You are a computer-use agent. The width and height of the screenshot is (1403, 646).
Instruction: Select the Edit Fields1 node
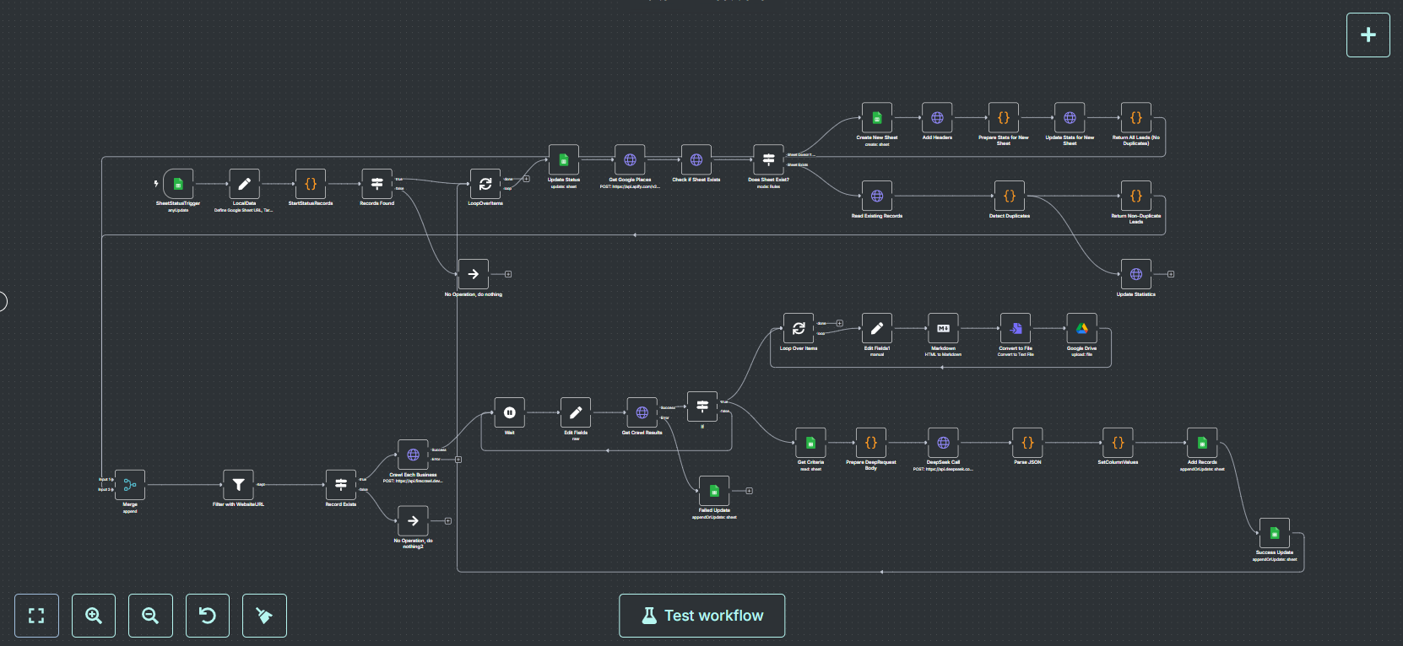877,329
